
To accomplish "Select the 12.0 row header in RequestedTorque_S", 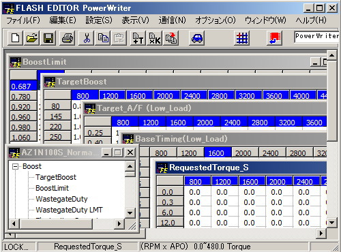I will [x=170, y=223].
